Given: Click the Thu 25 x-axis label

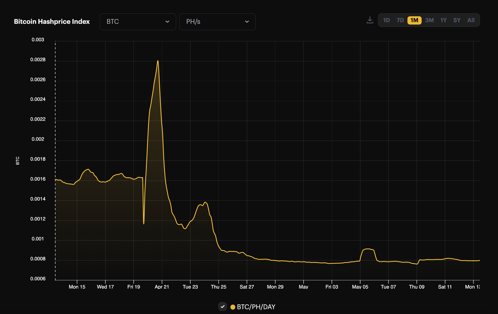Looking at the screenshot, I should pyautogui.click(x=218, y=287).
